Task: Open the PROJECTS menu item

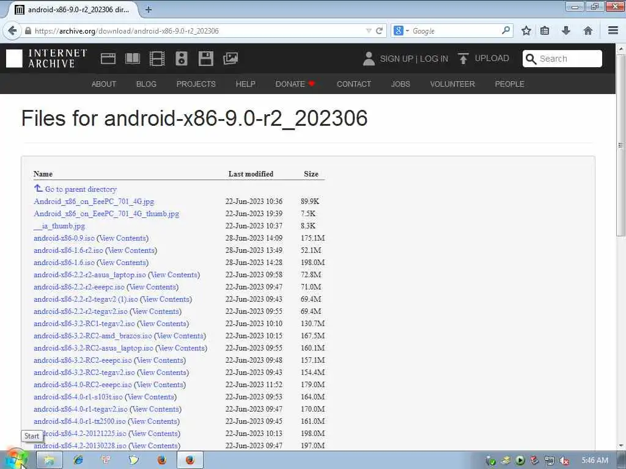Action: [x=196, y=84]
